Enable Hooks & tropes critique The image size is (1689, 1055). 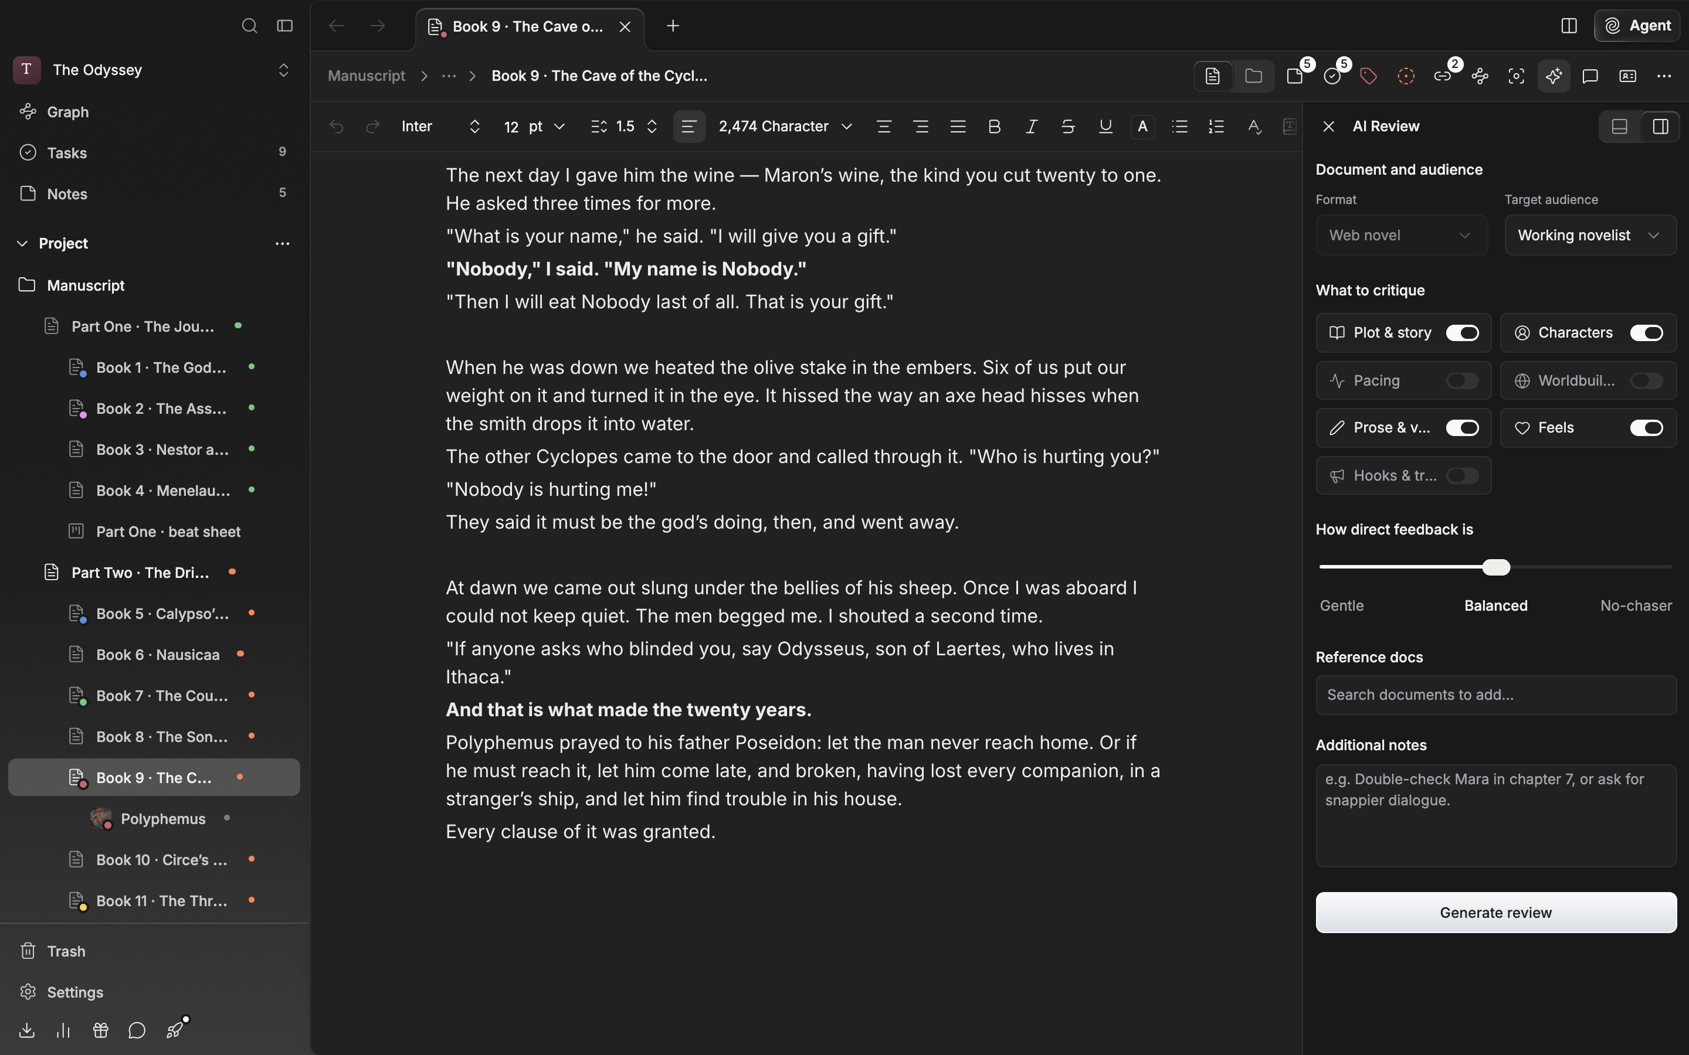click(1462, 475)
